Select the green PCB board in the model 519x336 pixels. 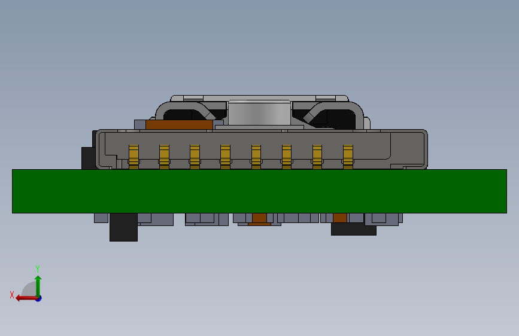[x=259, y=191]
